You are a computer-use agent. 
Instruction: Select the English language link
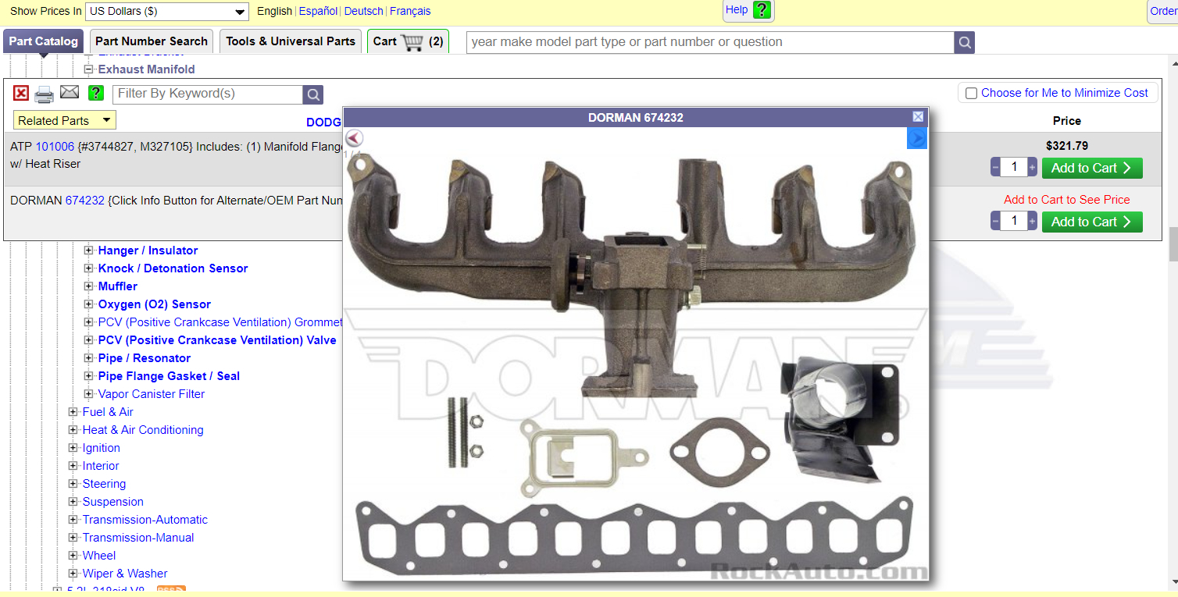(274, 11)
